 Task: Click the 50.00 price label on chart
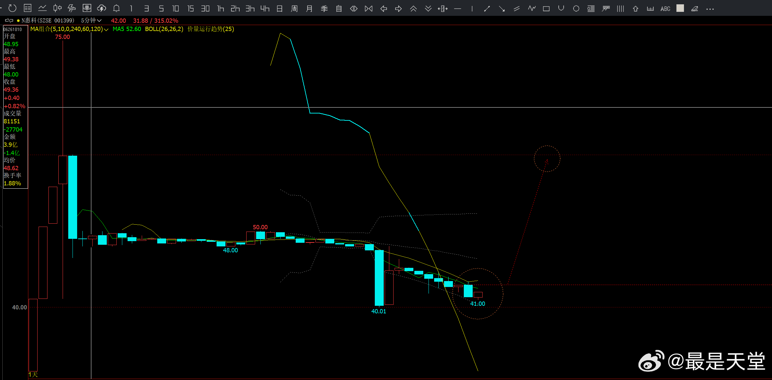[260, 227]
